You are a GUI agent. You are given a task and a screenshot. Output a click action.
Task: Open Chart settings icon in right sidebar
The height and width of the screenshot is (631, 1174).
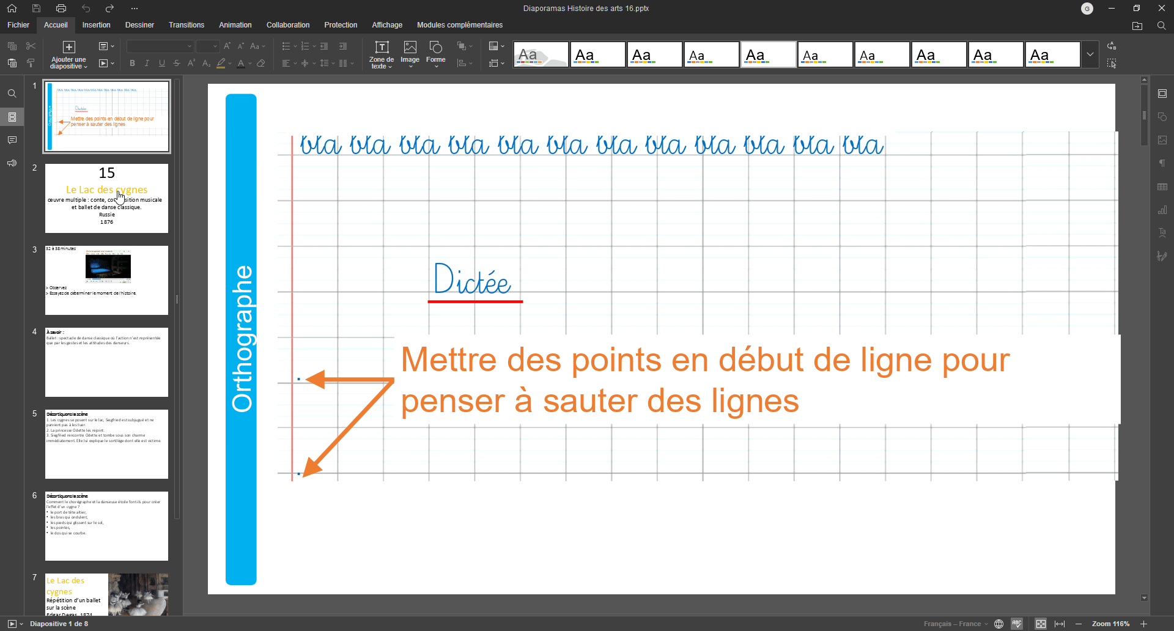tap(1162, 210)
